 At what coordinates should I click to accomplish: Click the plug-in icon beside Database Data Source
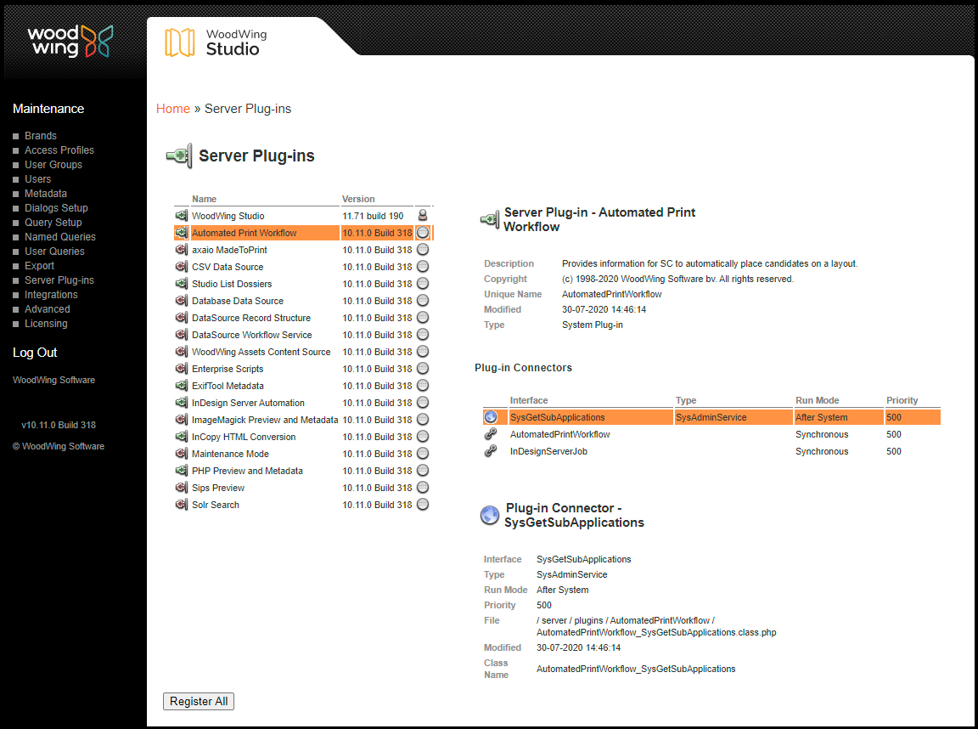[182, 300]
